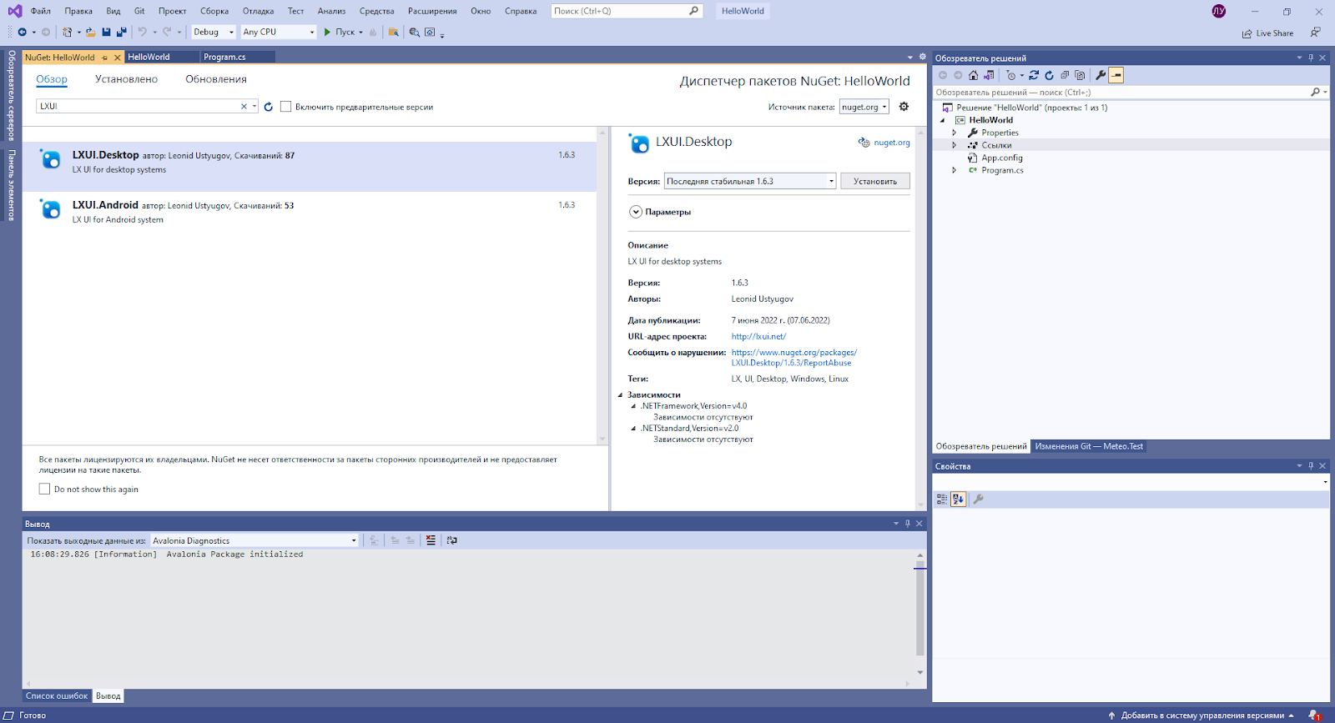
Task: Open the ReportAbuse nuget.org link
Action: click(794, 358)
